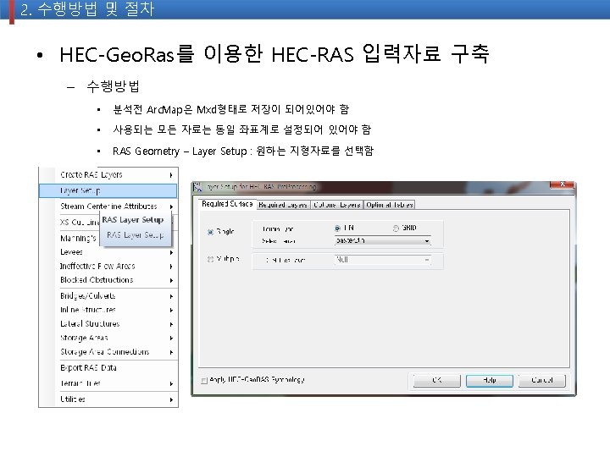Viewport: 610px width, 457px height.
Task: Open Storage Area Connections menu entry
Action: click(108, 352)
